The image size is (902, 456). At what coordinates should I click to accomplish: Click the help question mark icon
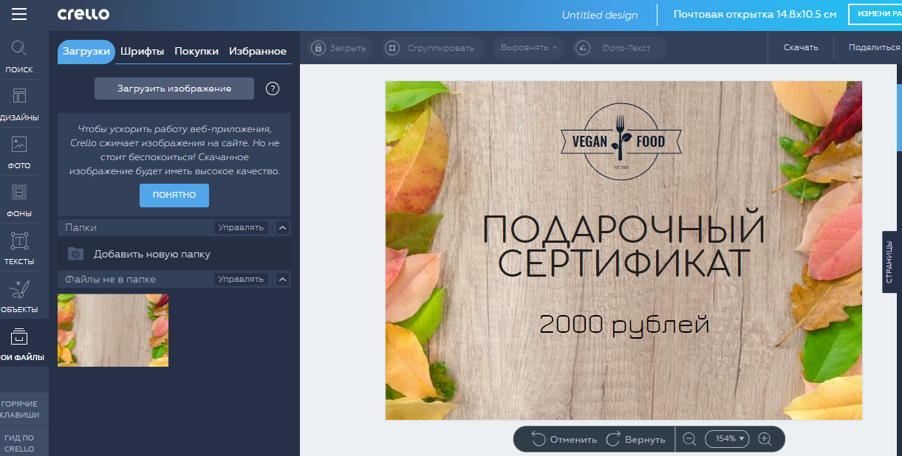point(273,89)
